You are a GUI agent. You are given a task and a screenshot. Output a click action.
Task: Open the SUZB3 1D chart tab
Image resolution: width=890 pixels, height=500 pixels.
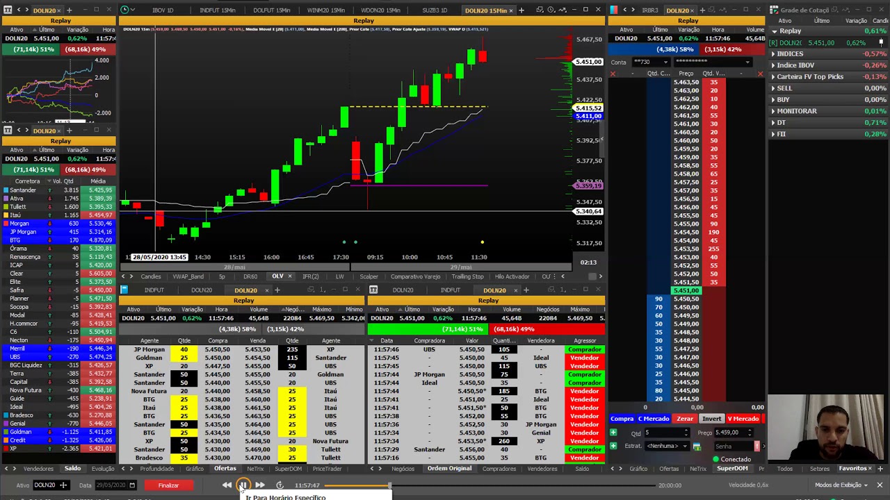pyautogui.click(x=435, y=10)
